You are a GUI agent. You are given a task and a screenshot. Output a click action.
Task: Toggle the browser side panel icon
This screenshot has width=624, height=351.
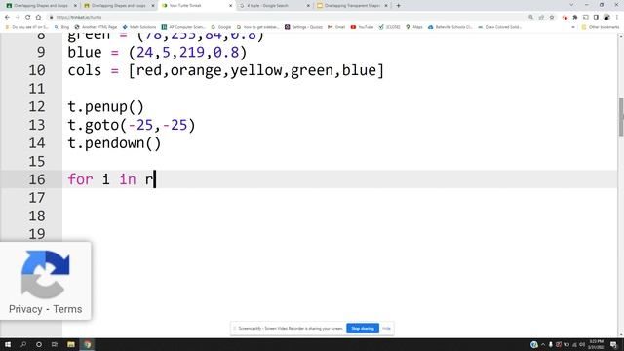click(x=596, y=18)
